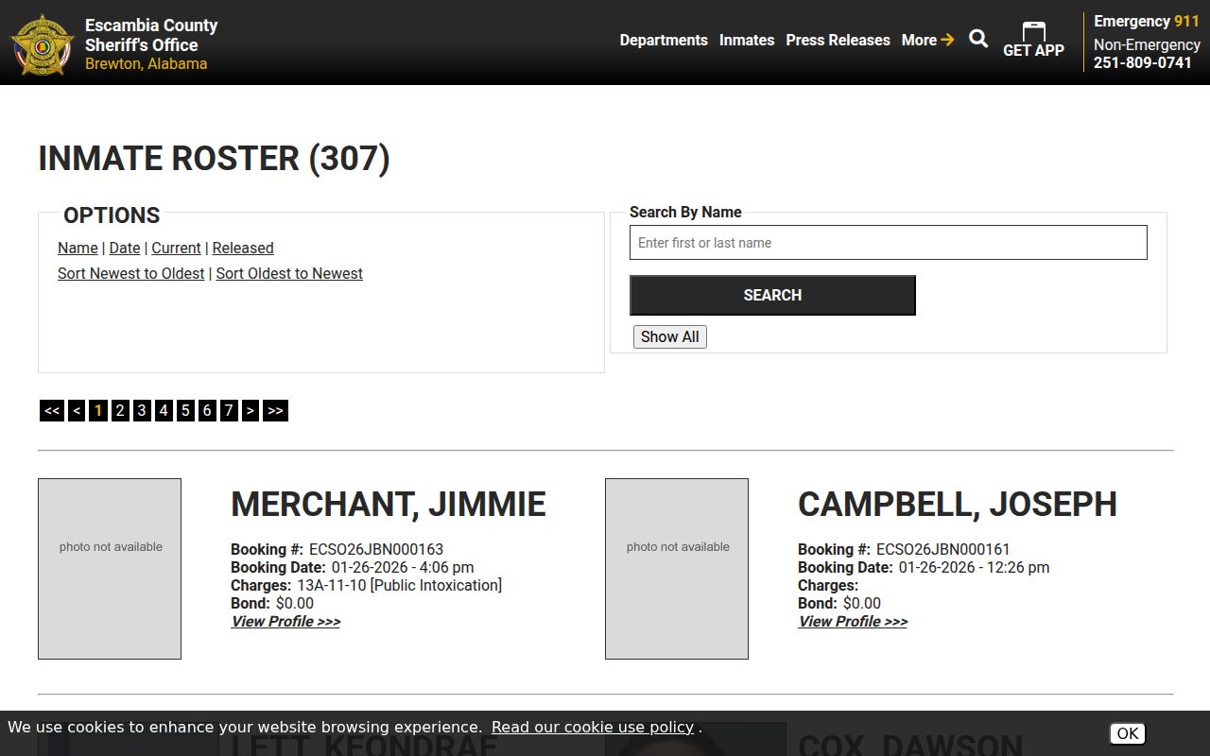Click the CAMPBELL, JOSEPH name heading
This screenshot has height=756, width=1210.
coord(958,504)
